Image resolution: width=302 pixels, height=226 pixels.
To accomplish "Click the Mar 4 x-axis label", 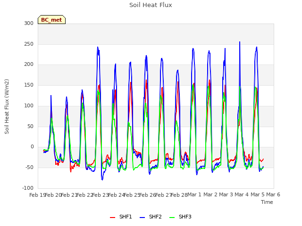I will [242, 194].
